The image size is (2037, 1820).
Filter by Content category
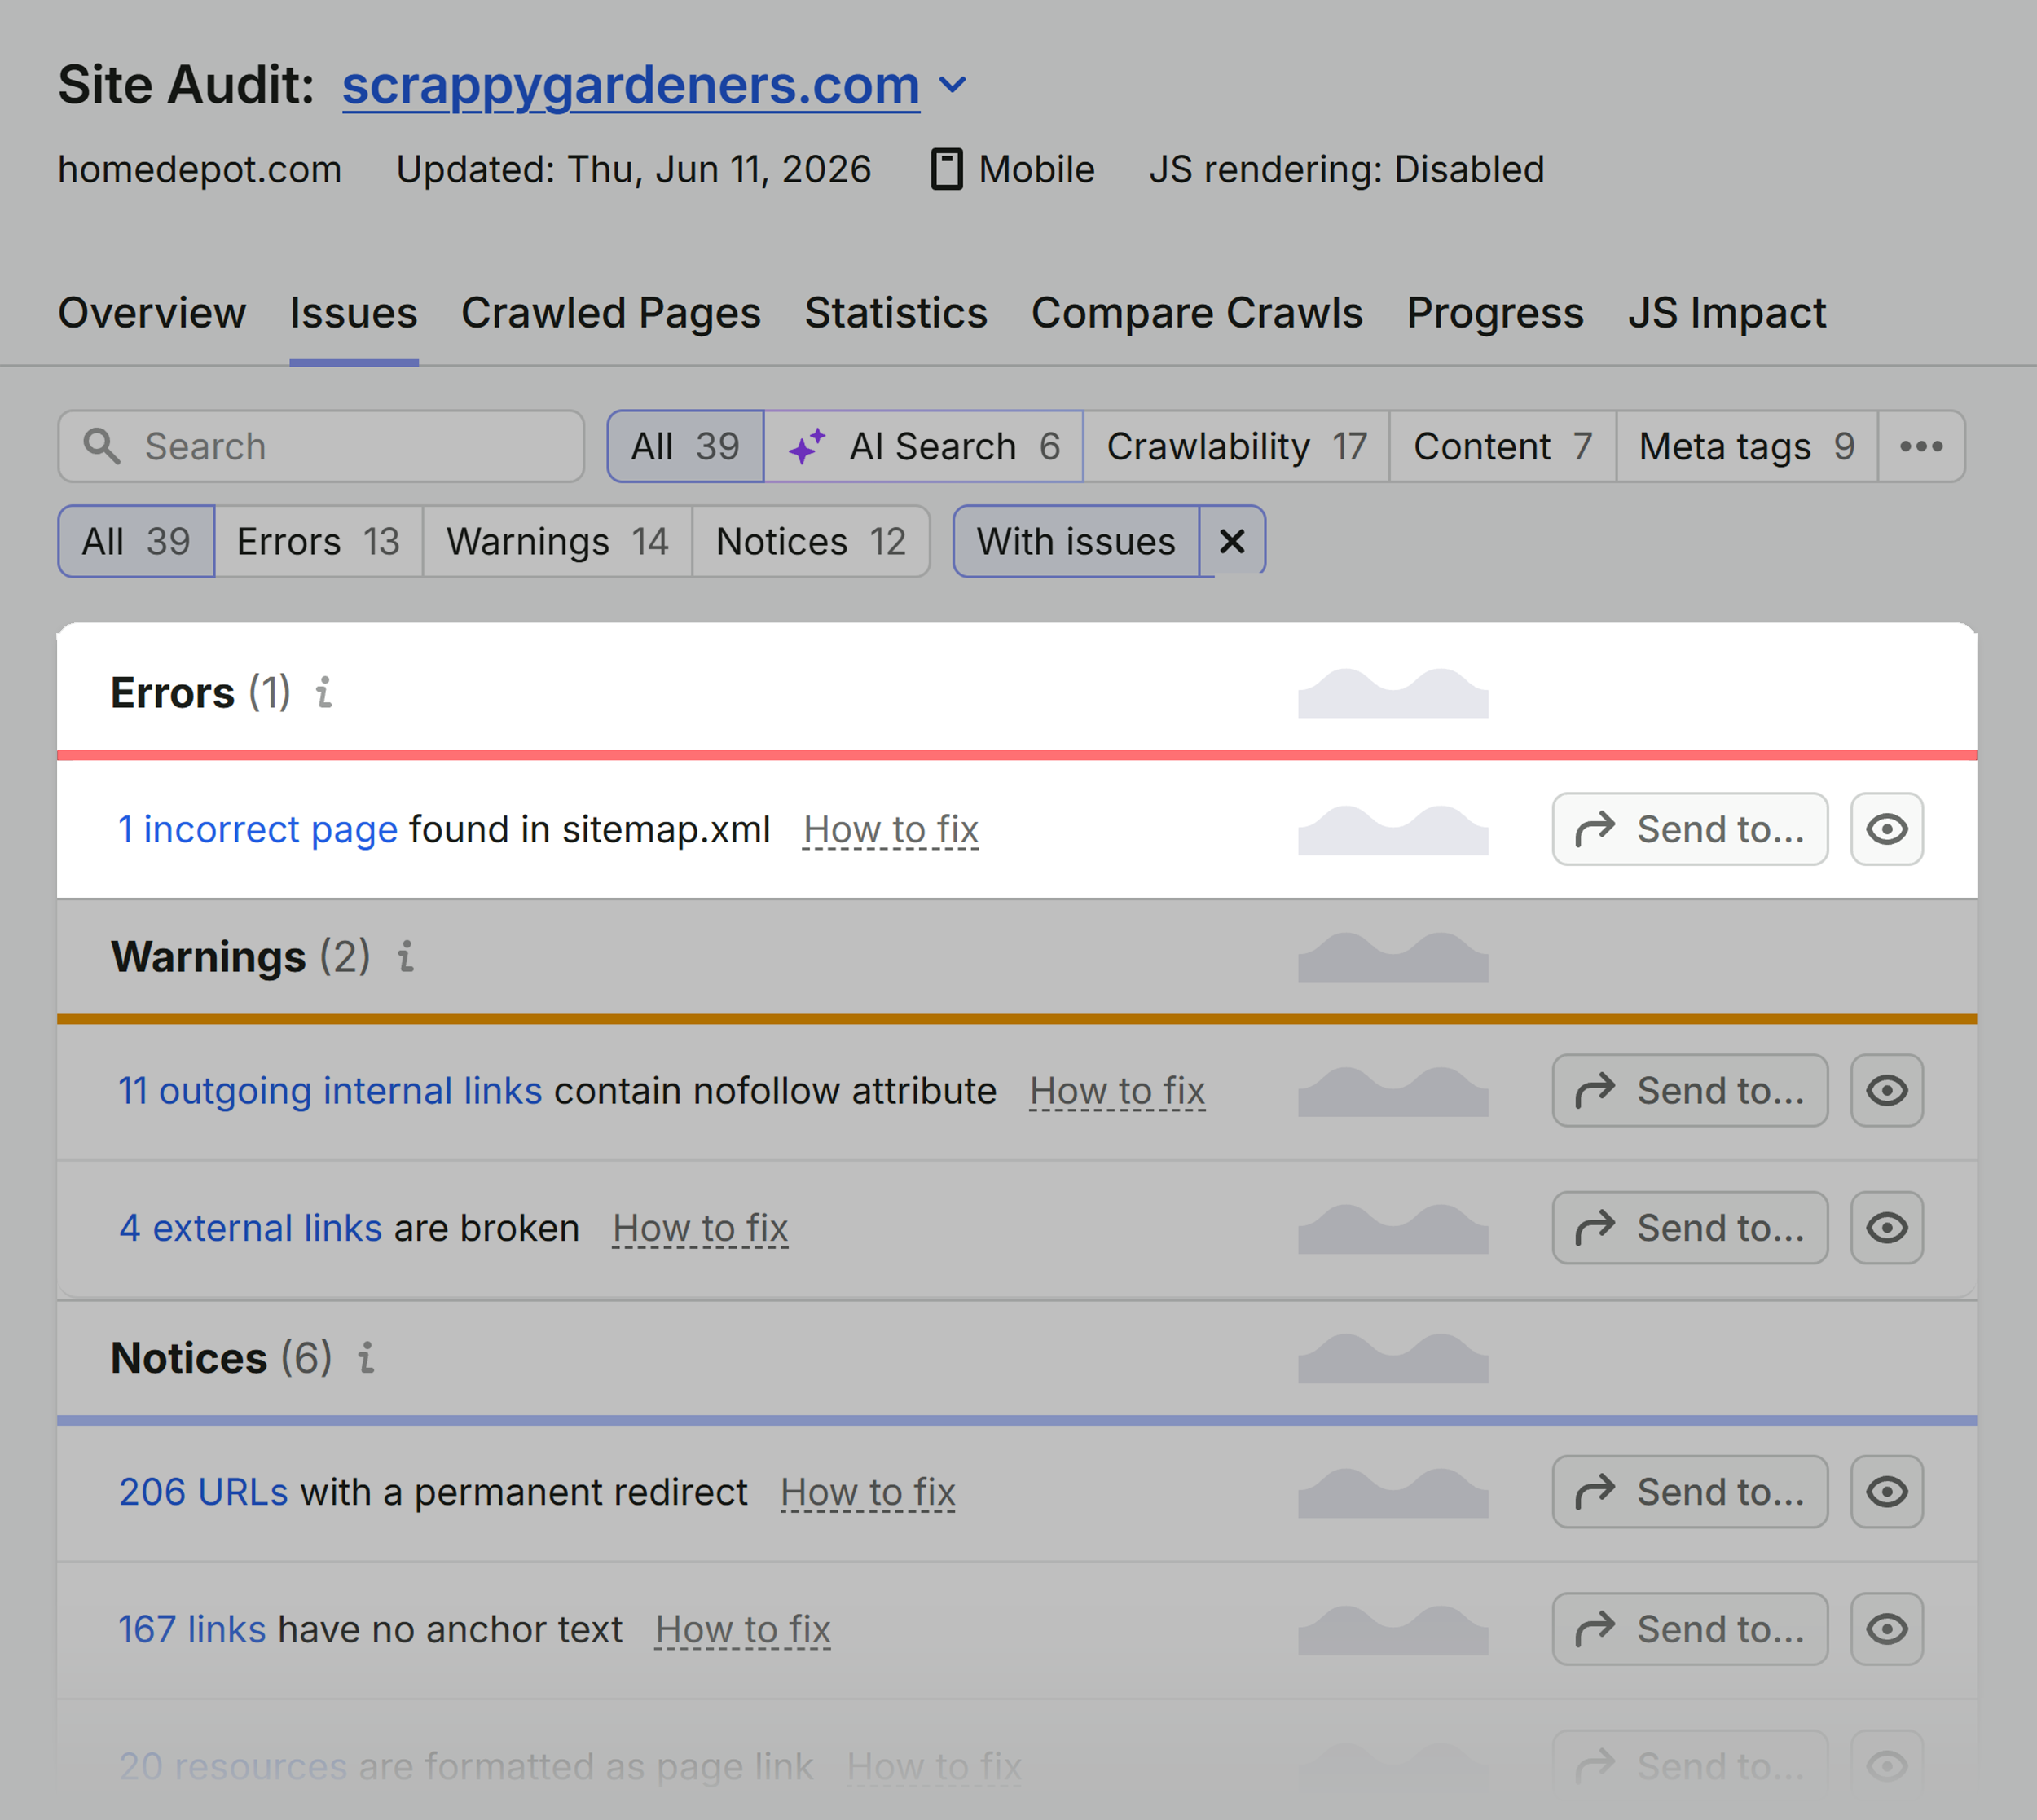(1503, 446)
